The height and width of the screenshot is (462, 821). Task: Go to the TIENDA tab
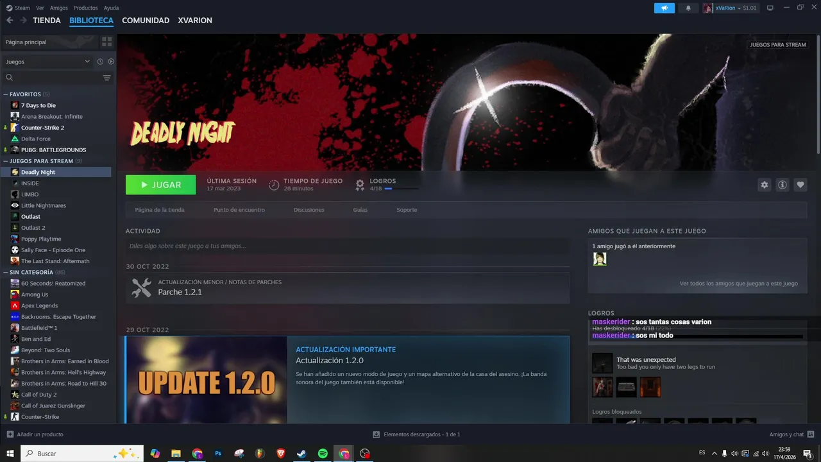click(x=47, y=21)
